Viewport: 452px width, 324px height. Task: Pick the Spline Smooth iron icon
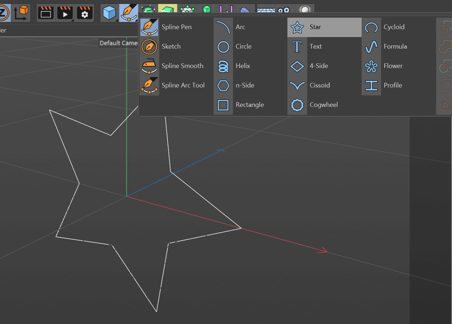(x=149, y=66)
